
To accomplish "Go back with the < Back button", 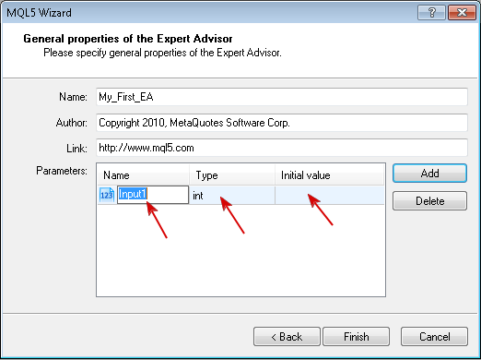I will [287, 337].
